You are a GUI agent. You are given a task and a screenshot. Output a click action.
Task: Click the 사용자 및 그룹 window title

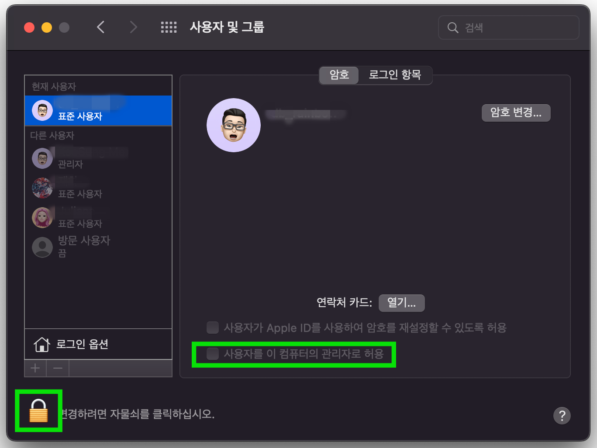[227, 27]
